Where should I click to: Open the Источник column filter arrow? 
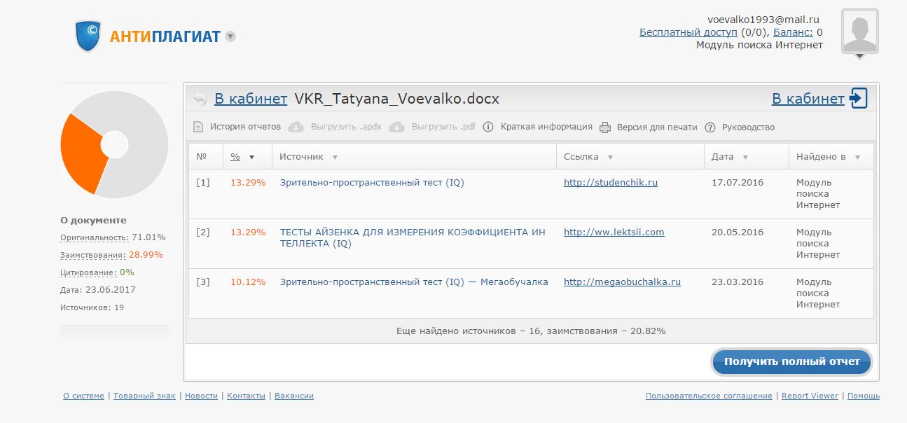point(335,158)
